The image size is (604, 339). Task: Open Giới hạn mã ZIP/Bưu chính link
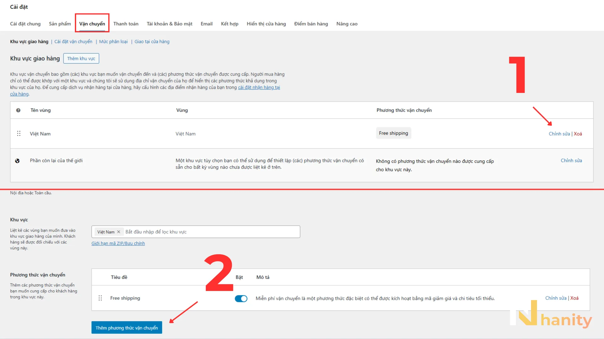click(118, 243)
